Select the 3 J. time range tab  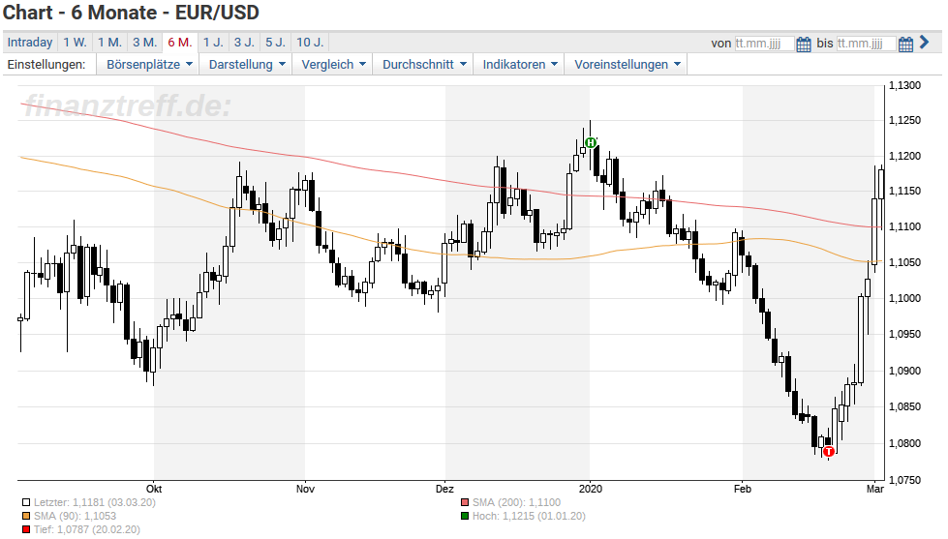click(x=244, y=43)
